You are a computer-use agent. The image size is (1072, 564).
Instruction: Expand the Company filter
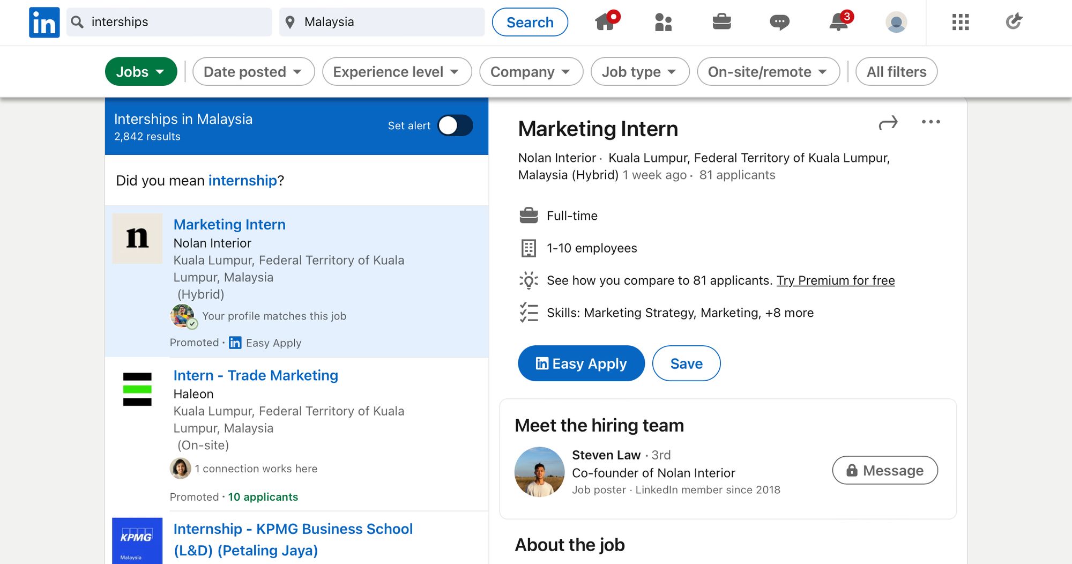point(531,71)
